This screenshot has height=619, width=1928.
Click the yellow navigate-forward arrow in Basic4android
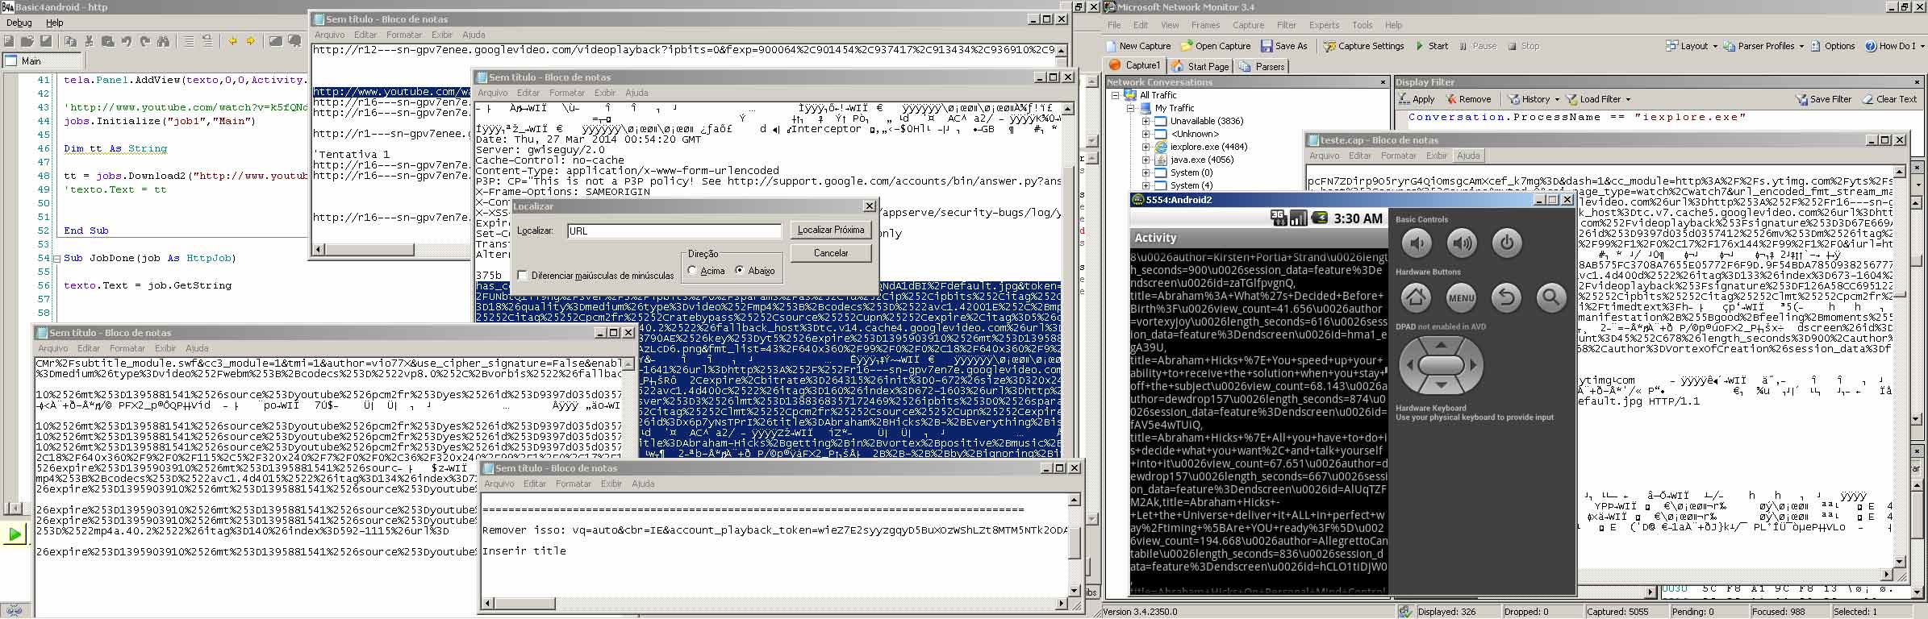(x=251, y=41)
